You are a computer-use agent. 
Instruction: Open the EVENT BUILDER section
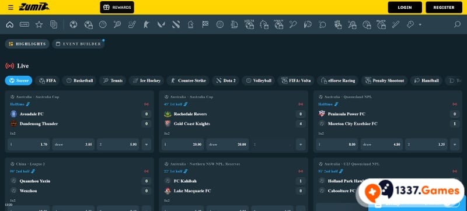pyautogui.click(x=79, y=44)
